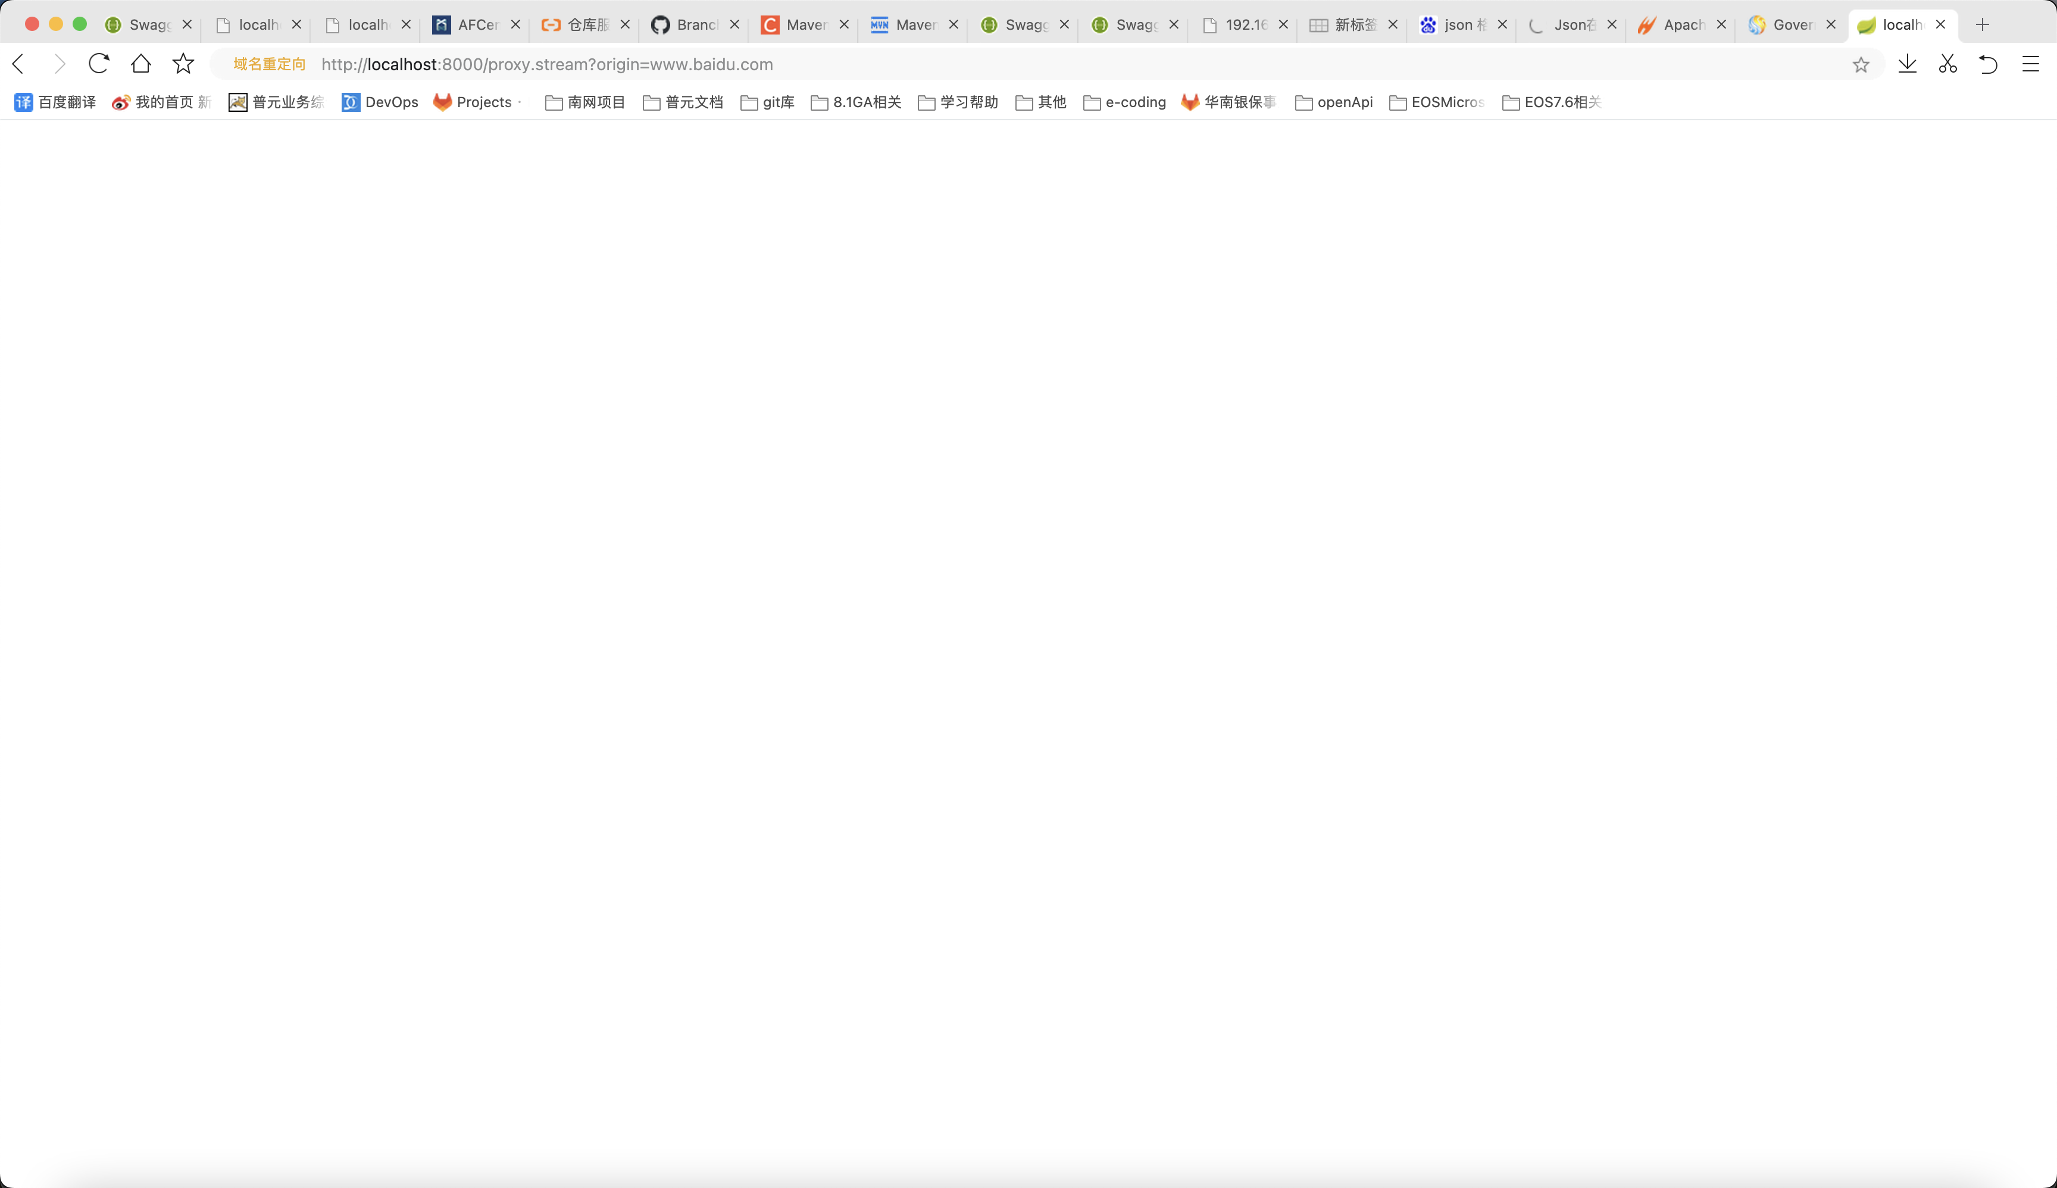The width and height of the screenshot is (2057, 1188).
Task: Open the 百度翻译 bookmark
Action: pyautogui.click(x=55, y=102)
